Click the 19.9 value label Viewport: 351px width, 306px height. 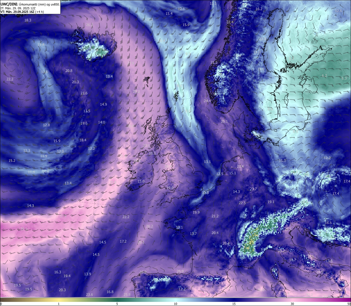point(196,212)
